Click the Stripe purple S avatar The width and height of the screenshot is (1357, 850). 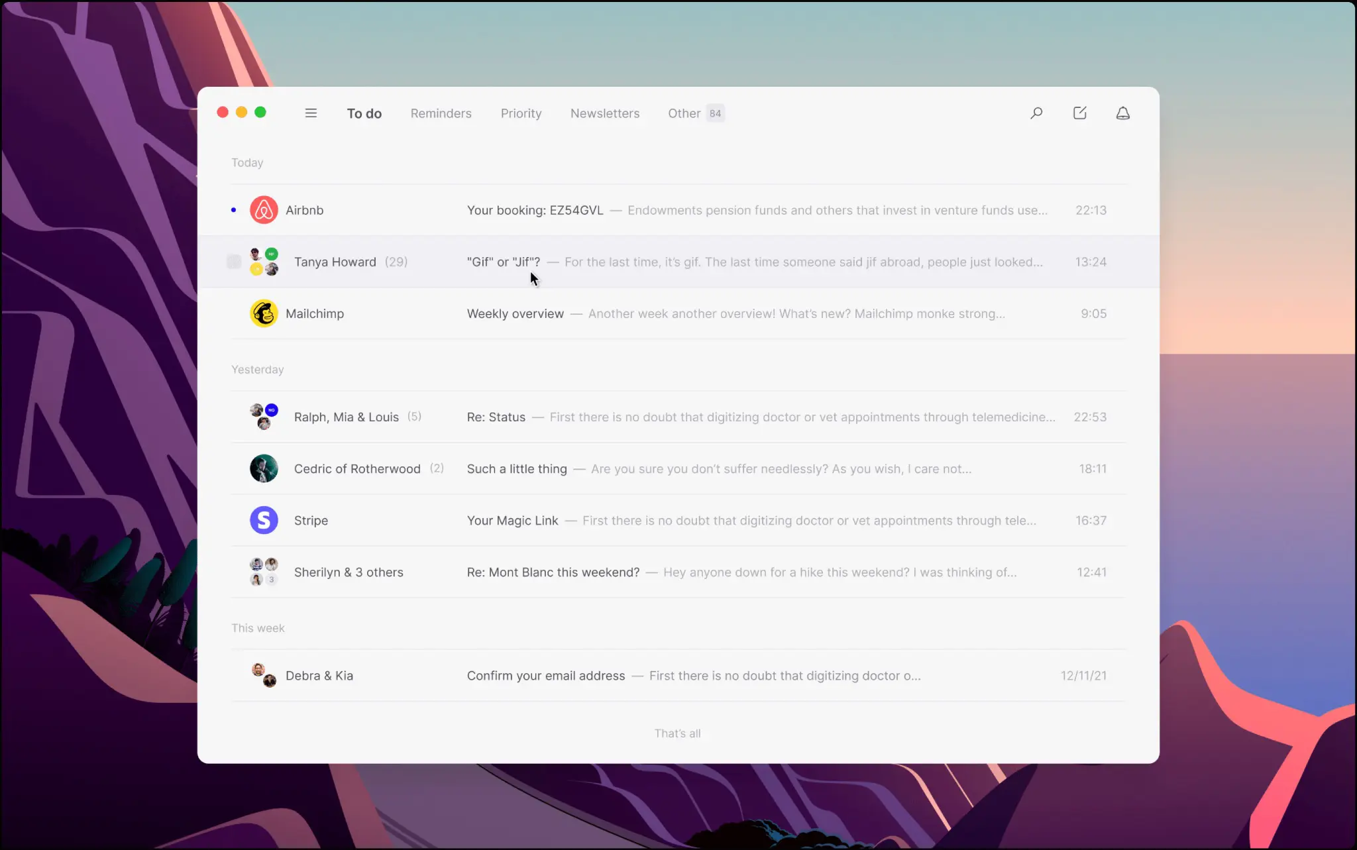coord(264,520)
